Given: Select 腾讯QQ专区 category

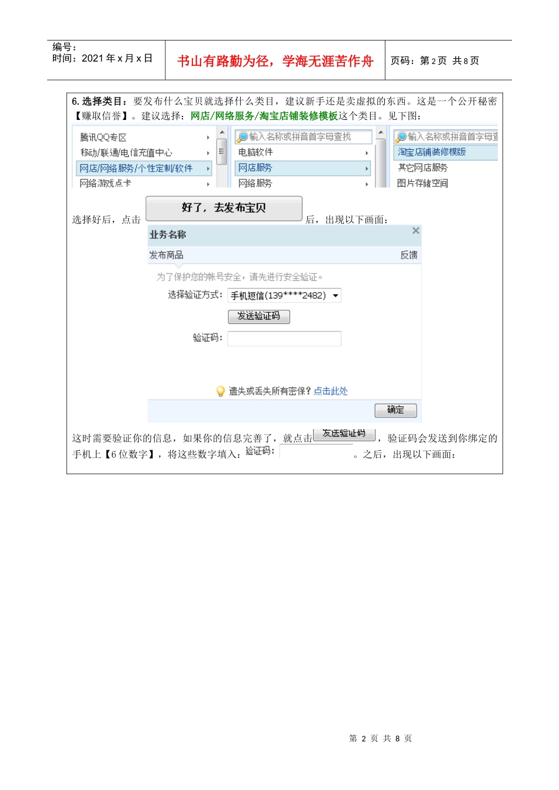Looking at the screenshot, I should coord(104,138).
